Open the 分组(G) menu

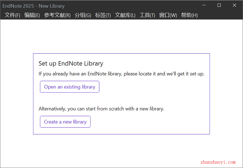83,15
